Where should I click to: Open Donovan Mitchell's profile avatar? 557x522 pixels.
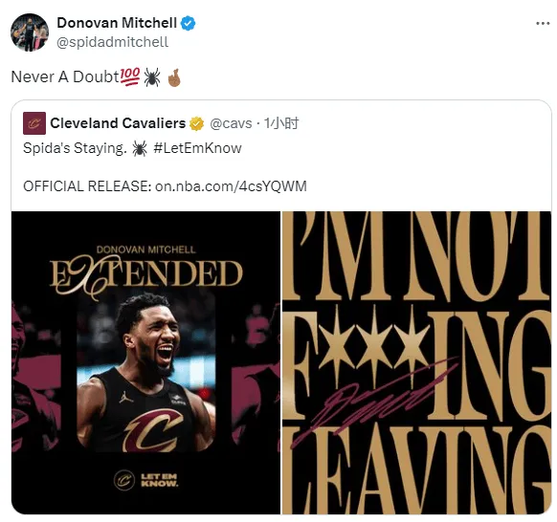click(30, 33)
